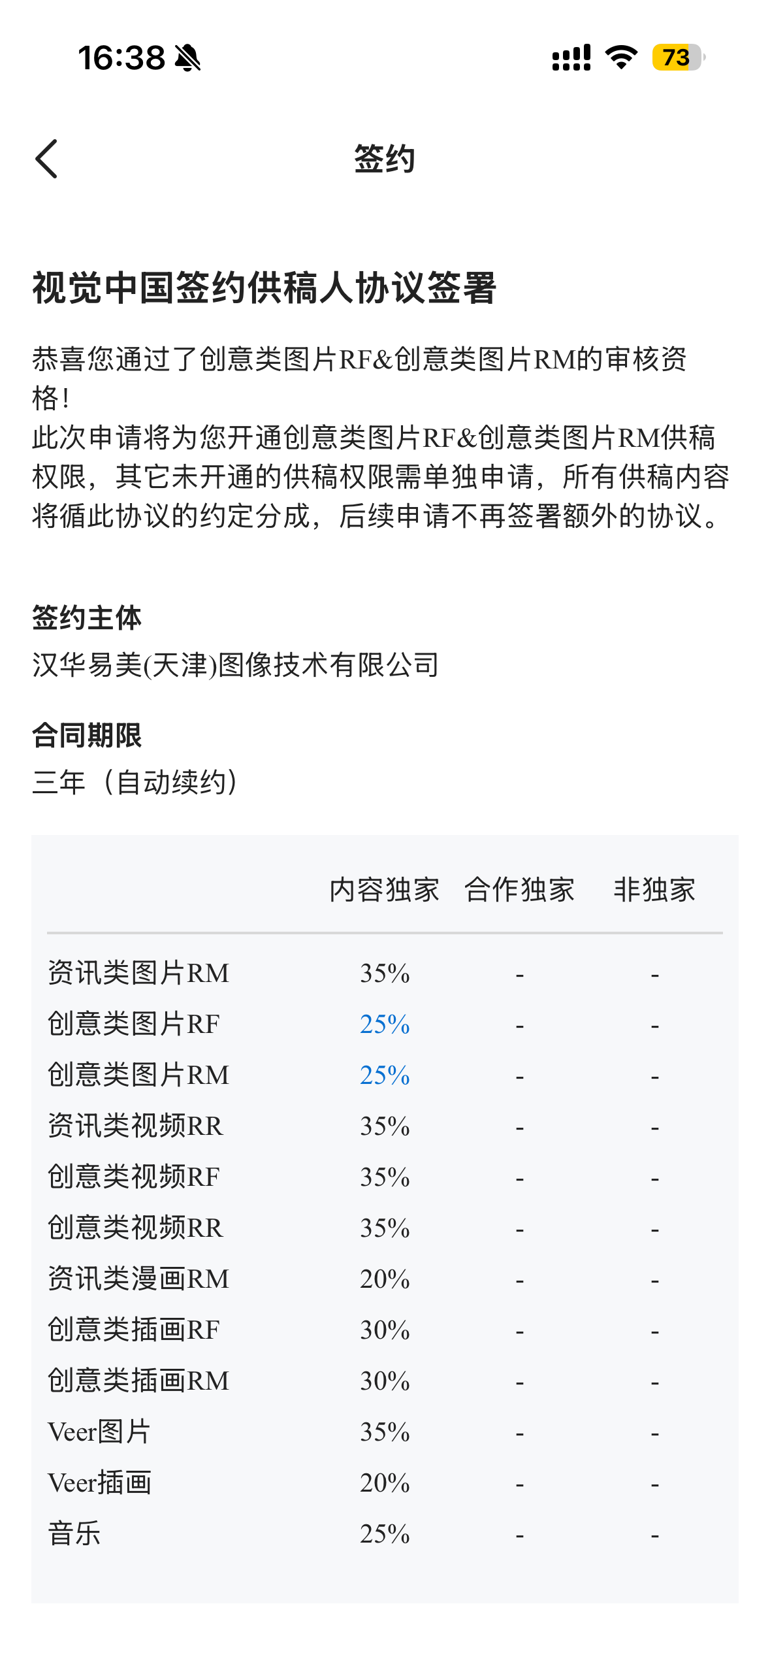Tap the cellular signal bars icon
The width and height of the screenshot is (770, 1670).
click(x=571, y=57)
